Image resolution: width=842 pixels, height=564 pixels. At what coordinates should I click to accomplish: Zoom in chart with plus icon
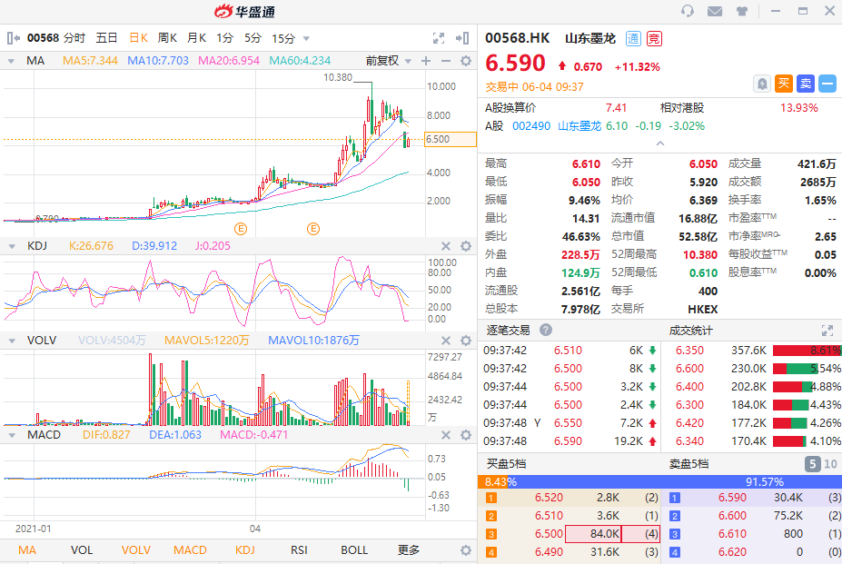click(426, 61)
